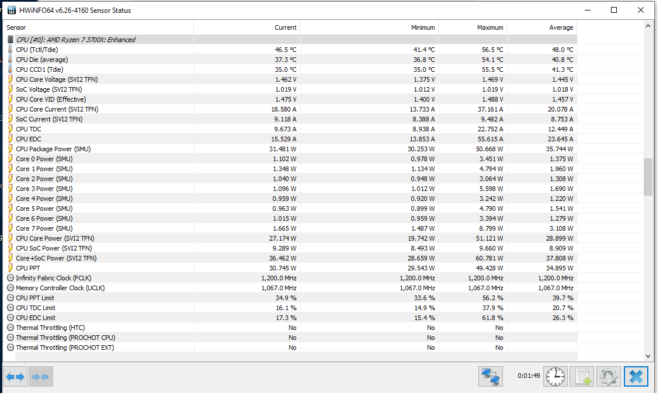Click circle icon beside CPU EDC Limit
The image size is (663, 403).
(11, 318)
